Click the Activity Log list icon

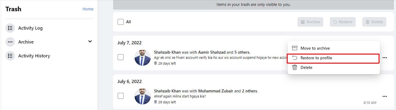click(x=10, y=28)
